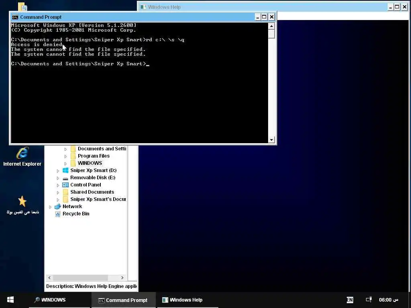Select the Recycle Bin tree label
Screen dimensions: 411x308
(x=76, y=214)
